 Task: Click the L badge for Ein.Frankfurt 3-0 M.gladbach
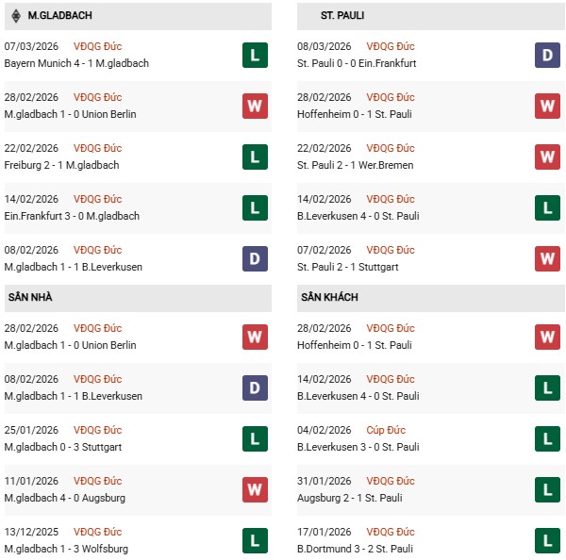254,207
